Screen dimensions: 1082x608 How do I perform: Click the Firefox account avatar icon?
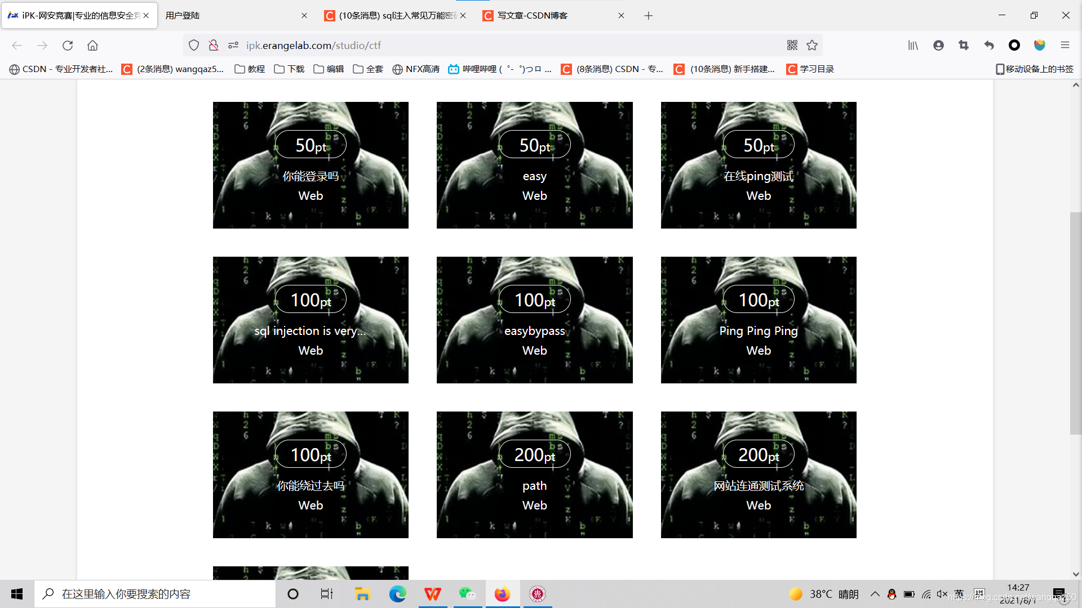click(x=938, y=46)
